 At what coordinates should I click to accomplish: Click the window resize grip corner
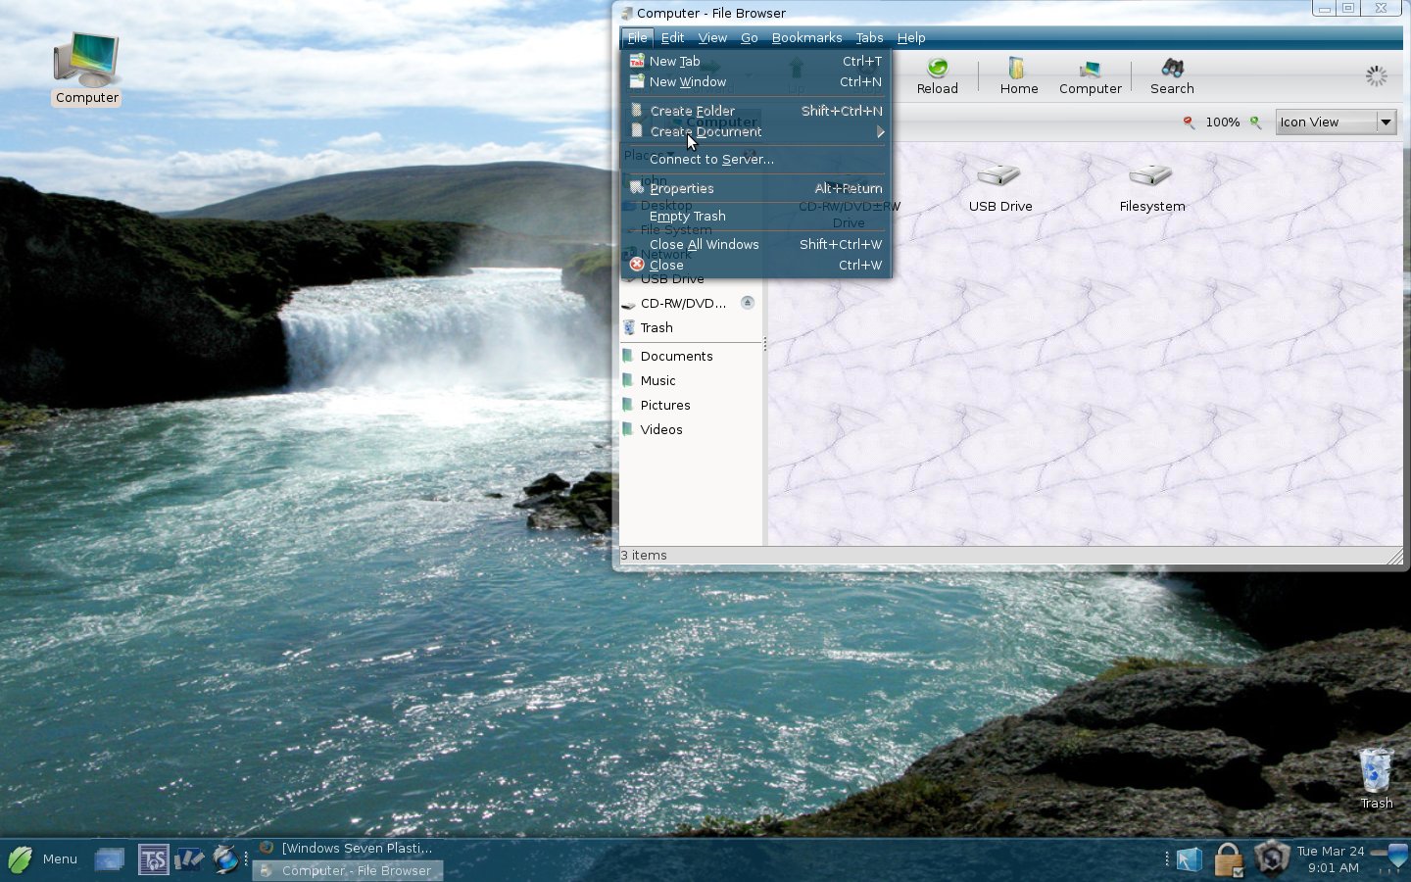click(1395, 557)
